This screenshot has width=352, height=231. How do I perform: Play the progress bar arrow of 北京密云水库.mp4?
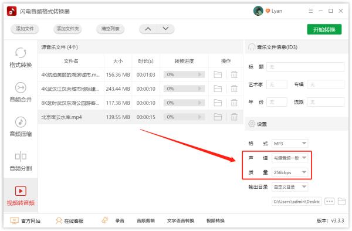200,117
